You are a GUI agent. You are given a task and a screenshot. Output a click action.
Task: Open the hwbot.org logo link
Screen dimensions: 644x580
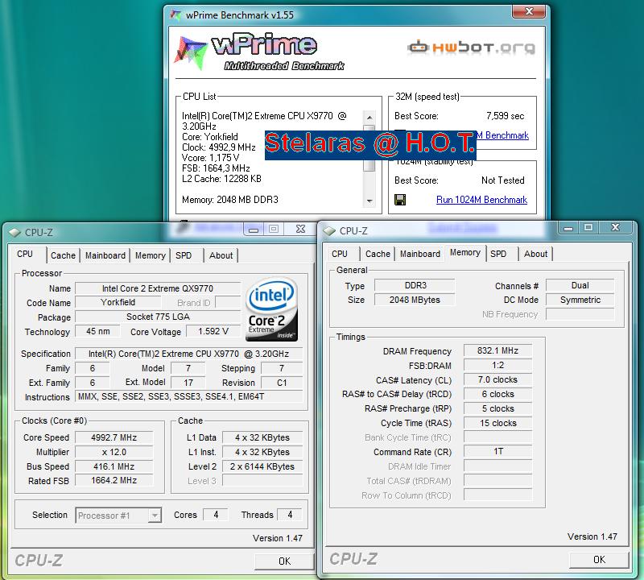(x=472, y=48)
